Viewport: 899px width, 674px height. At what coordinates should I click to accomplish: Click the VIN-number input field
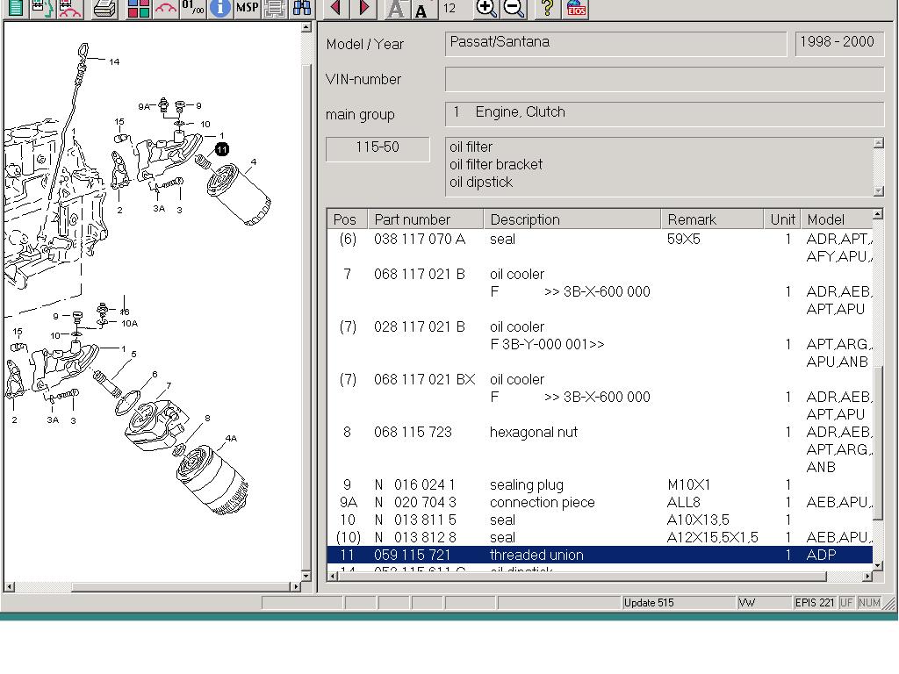click(664, 79)
